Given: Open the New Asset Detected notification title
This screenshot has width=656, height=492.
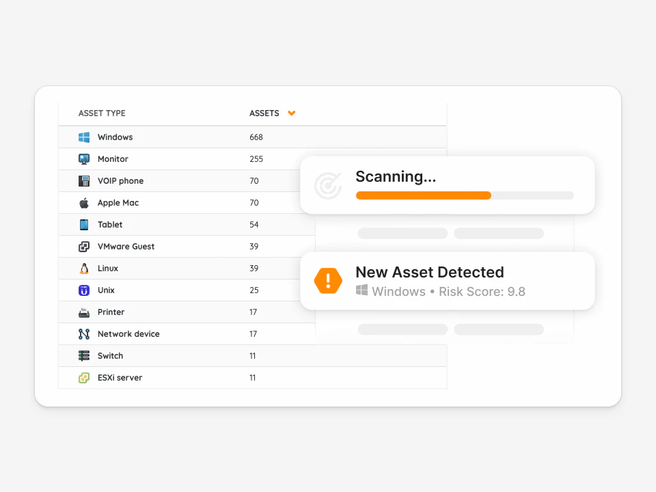Looking at the screenshot, I should [x=430, y=272].
